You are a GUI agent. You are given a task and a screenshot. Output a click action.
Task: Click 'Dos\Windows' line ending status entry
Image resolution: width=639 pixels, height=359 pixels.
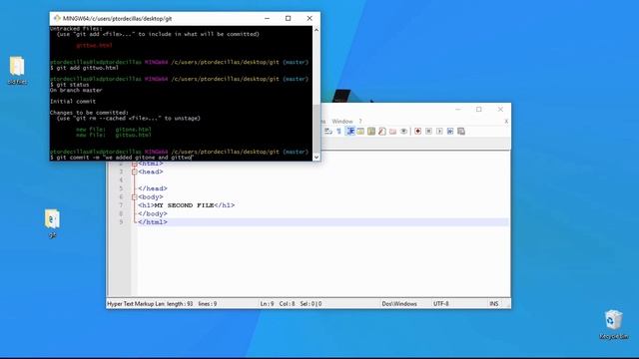click(399, 304)
